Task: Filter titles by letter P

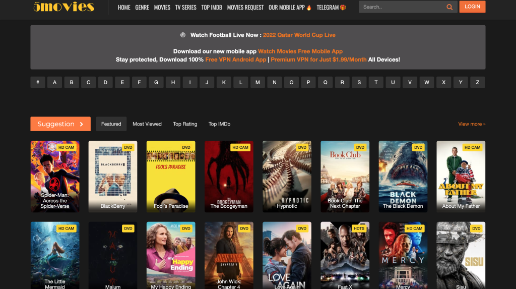Action: 308,82
